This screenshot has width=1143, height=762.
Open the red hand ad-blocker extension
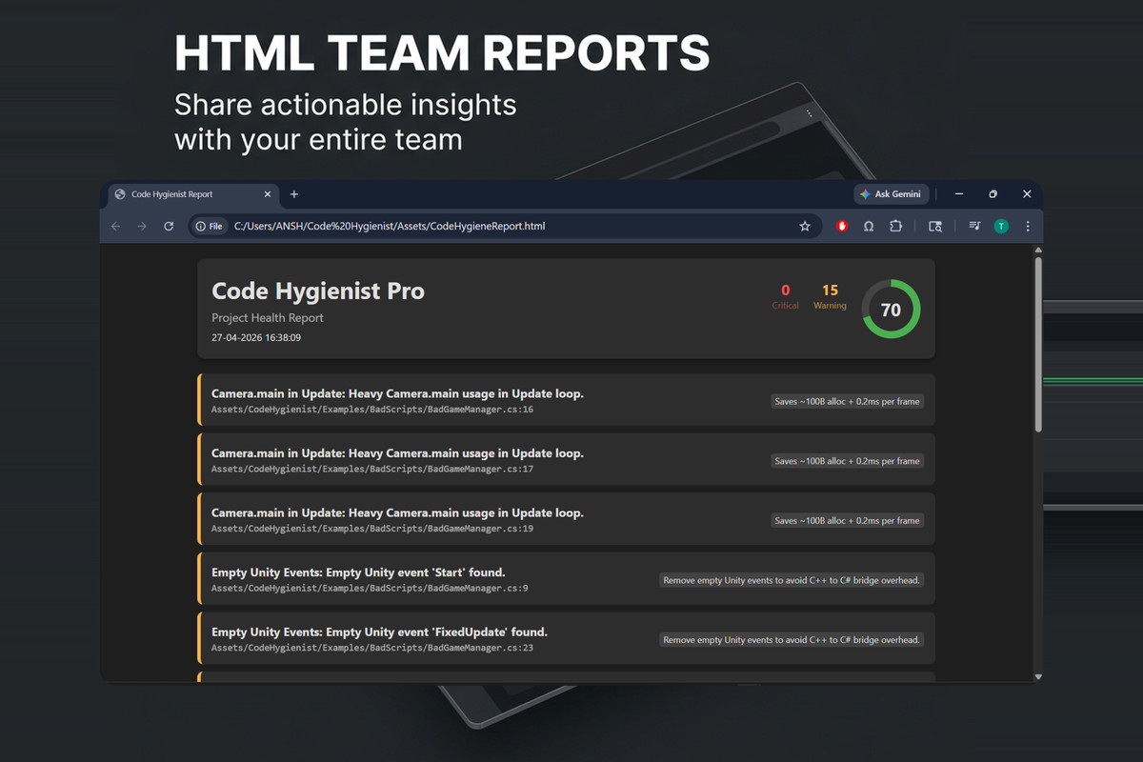click(842, 227)
